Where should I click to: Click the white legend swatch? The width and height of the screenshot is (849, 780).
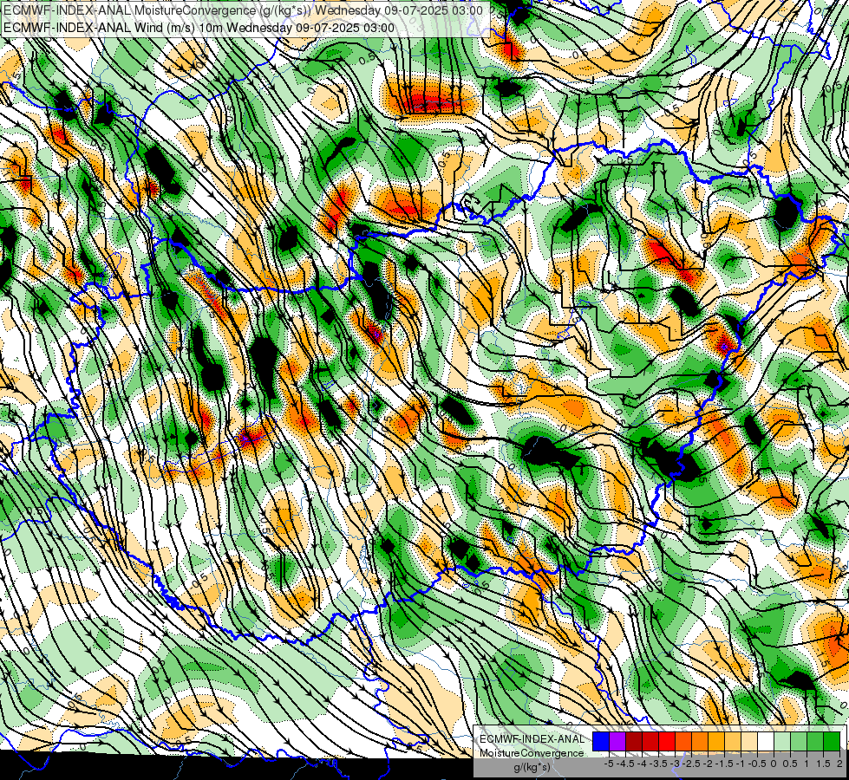tap(766, 742)
